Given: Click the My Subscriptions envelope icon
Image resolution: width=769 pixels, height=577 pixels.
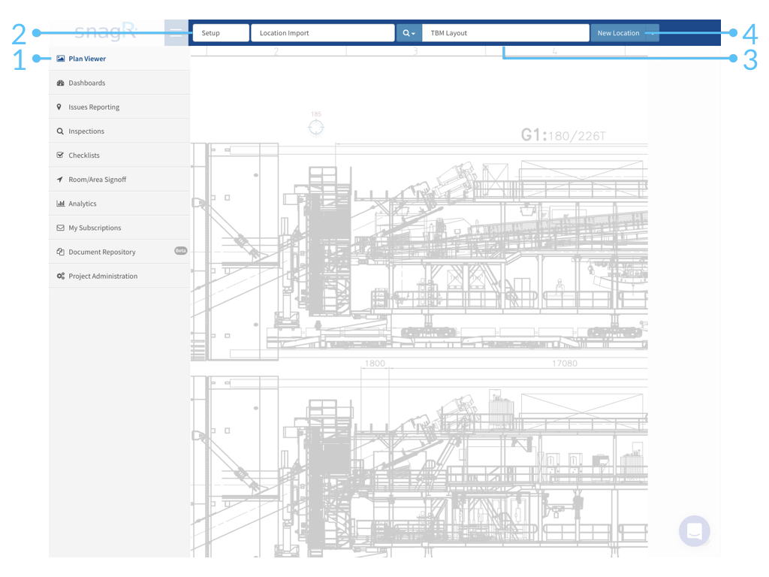Looking at the screenshot, I should (60, 228).
